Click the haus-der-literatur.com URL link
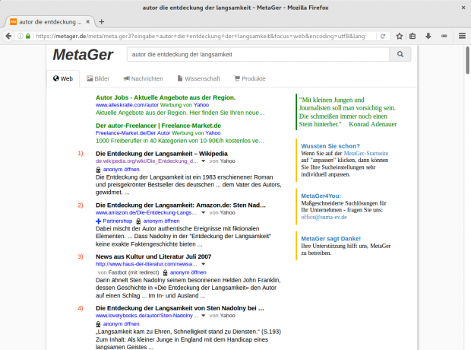This screenshot has width=471, height=350. point(147,264)
